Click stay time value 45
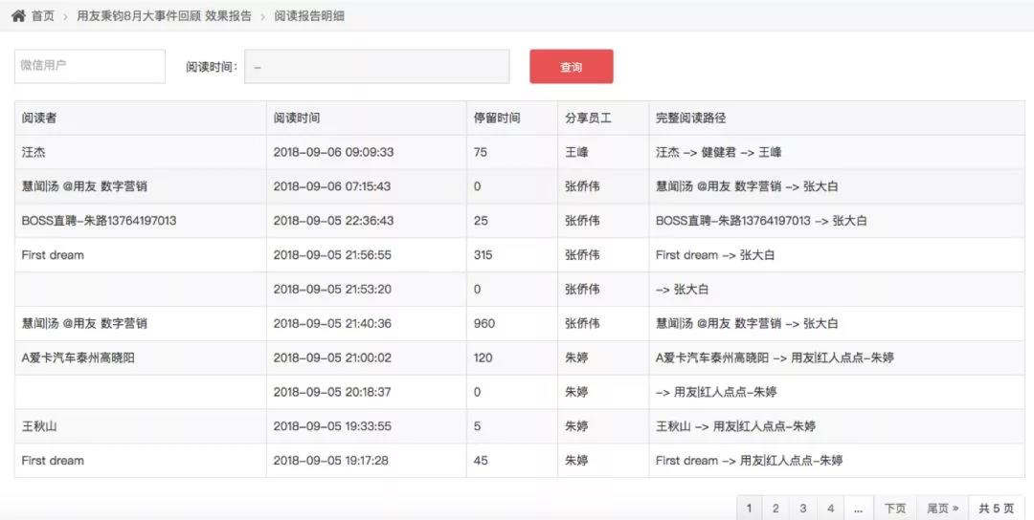1034x520 pixels. click(x=481, y=460)
